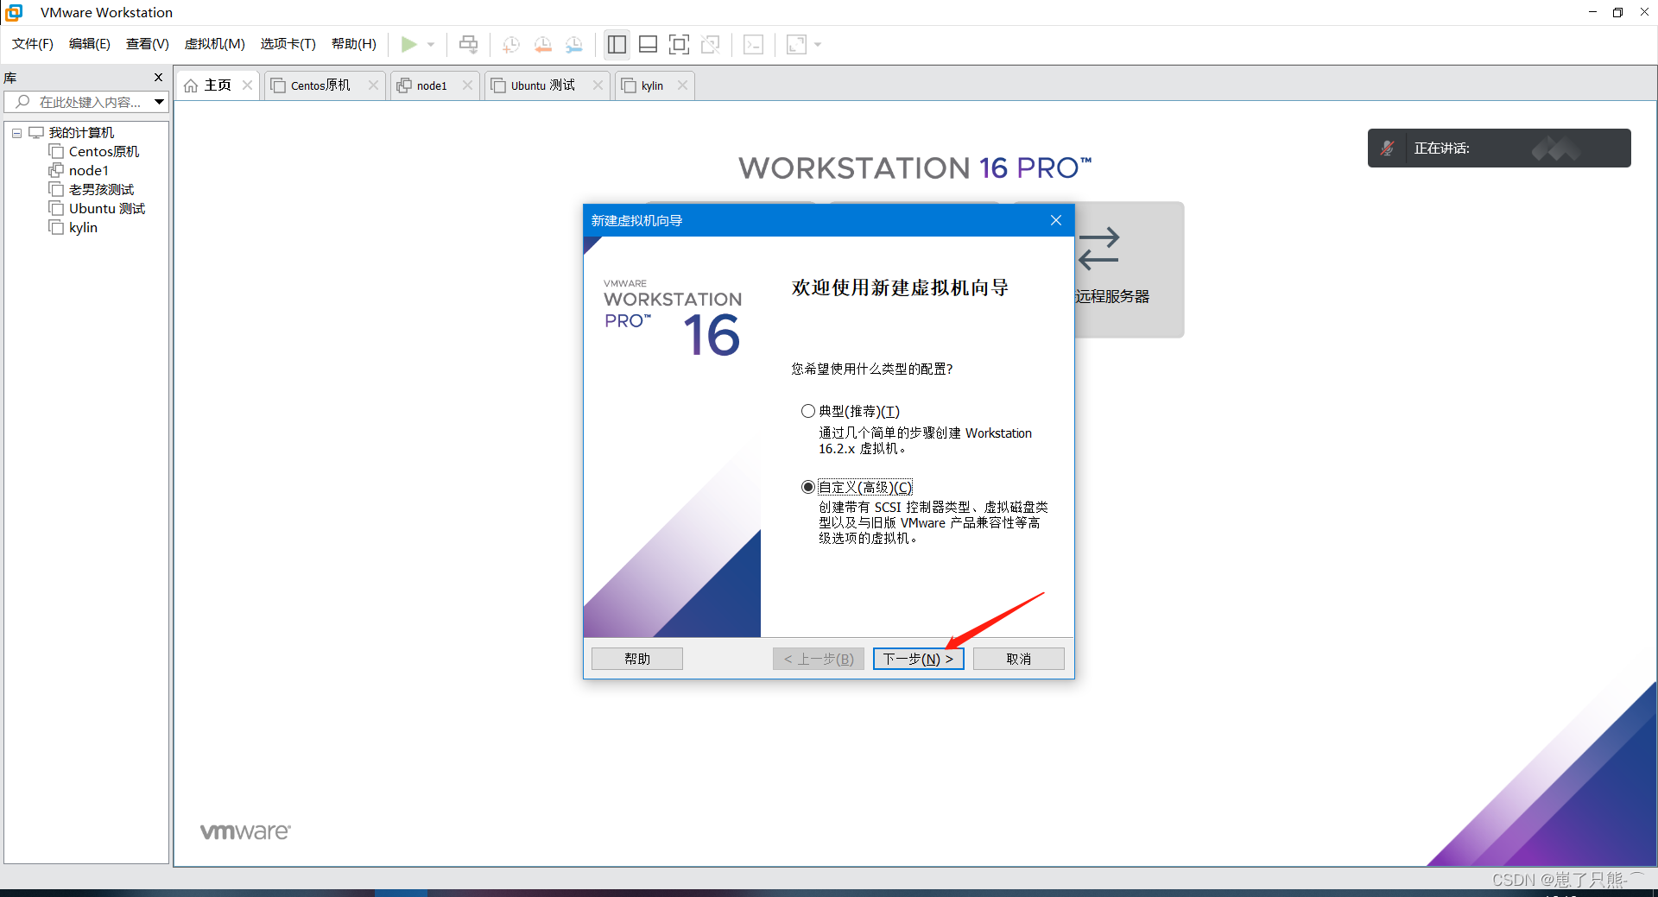The image size is (1658, 897).
Task: Open the 帮助(H) menu
Action: tap(354, 44)
